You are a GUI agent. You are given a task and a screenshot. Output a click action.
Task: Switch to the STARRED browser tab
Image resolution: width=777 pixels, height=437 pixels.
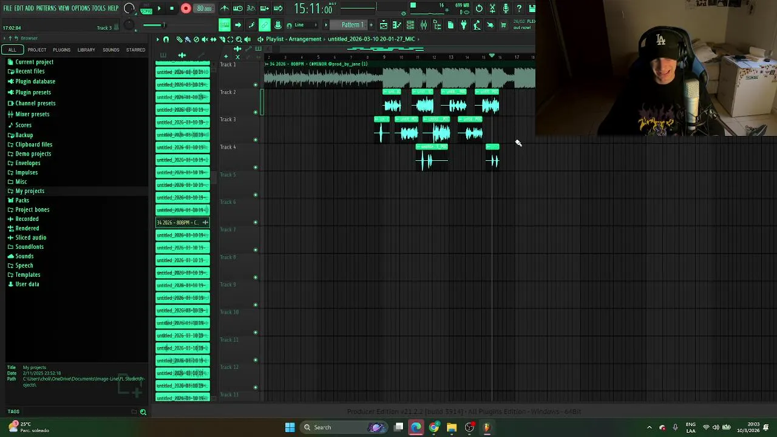click(x=135, y=50)
